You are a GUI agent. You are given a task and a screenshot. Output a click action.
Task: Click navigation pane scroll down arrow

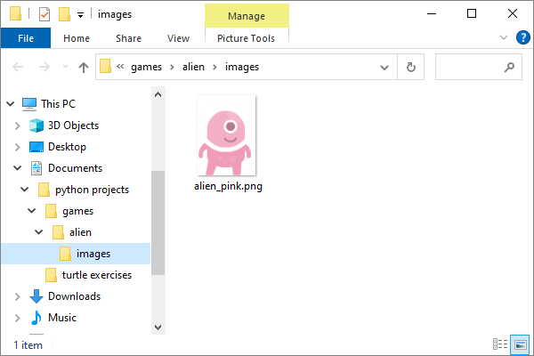[158, 328]
